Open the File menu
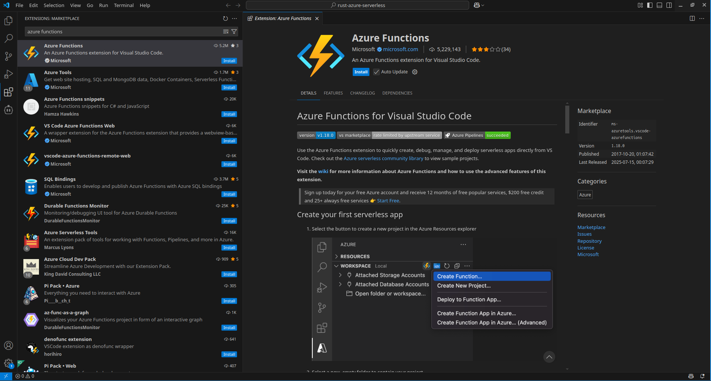Image resolution: width=711 pixels, height=381 pixels. coord(19,5)
